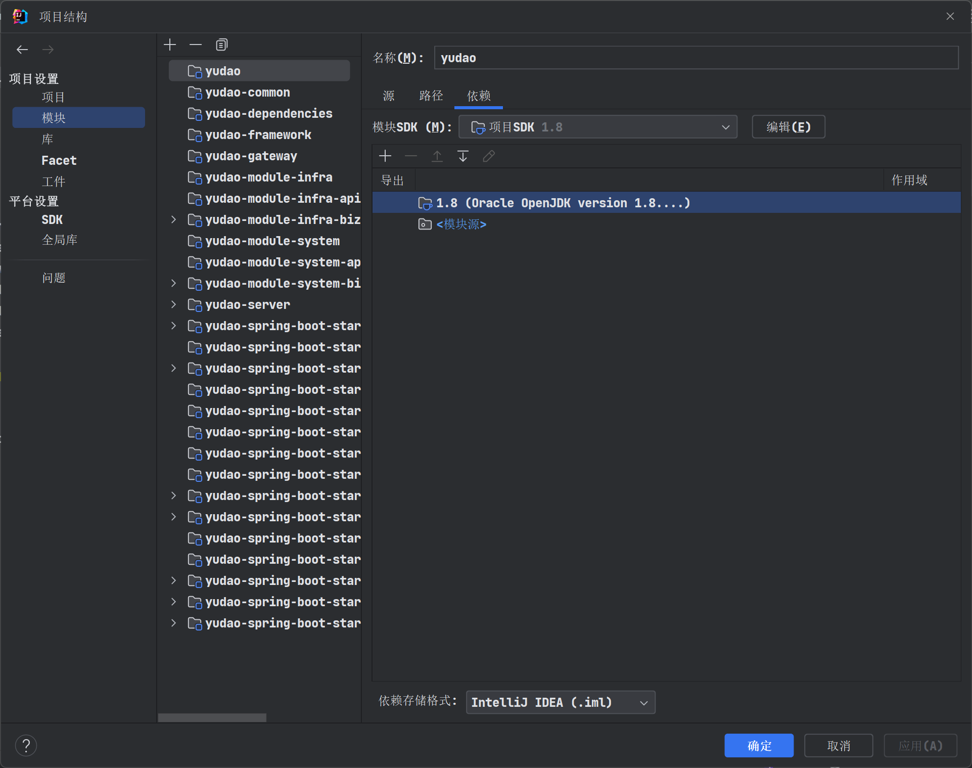Expand yudao-module-infra-biz tree node
This screenshot has height=768, width=972.
tap(173, 219)
